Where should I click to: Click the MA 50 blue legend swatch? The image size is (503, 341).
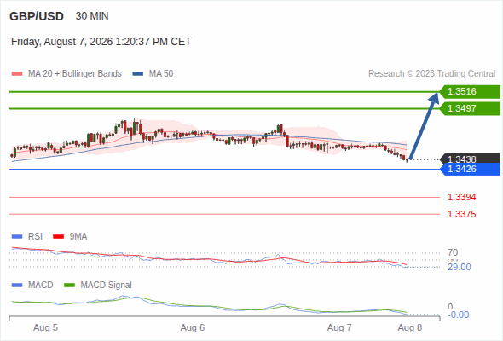pos(138,74)
